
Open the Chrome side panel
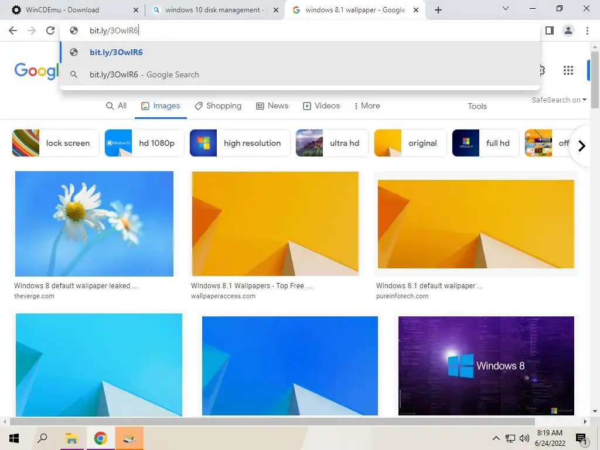pos(550,30)
